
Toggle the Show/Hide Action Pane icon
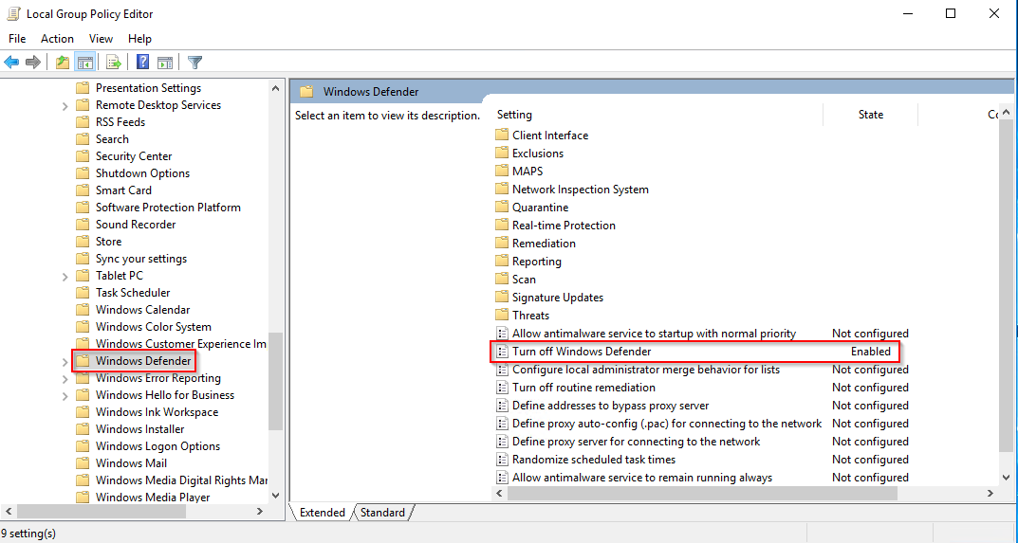point(165,63)
